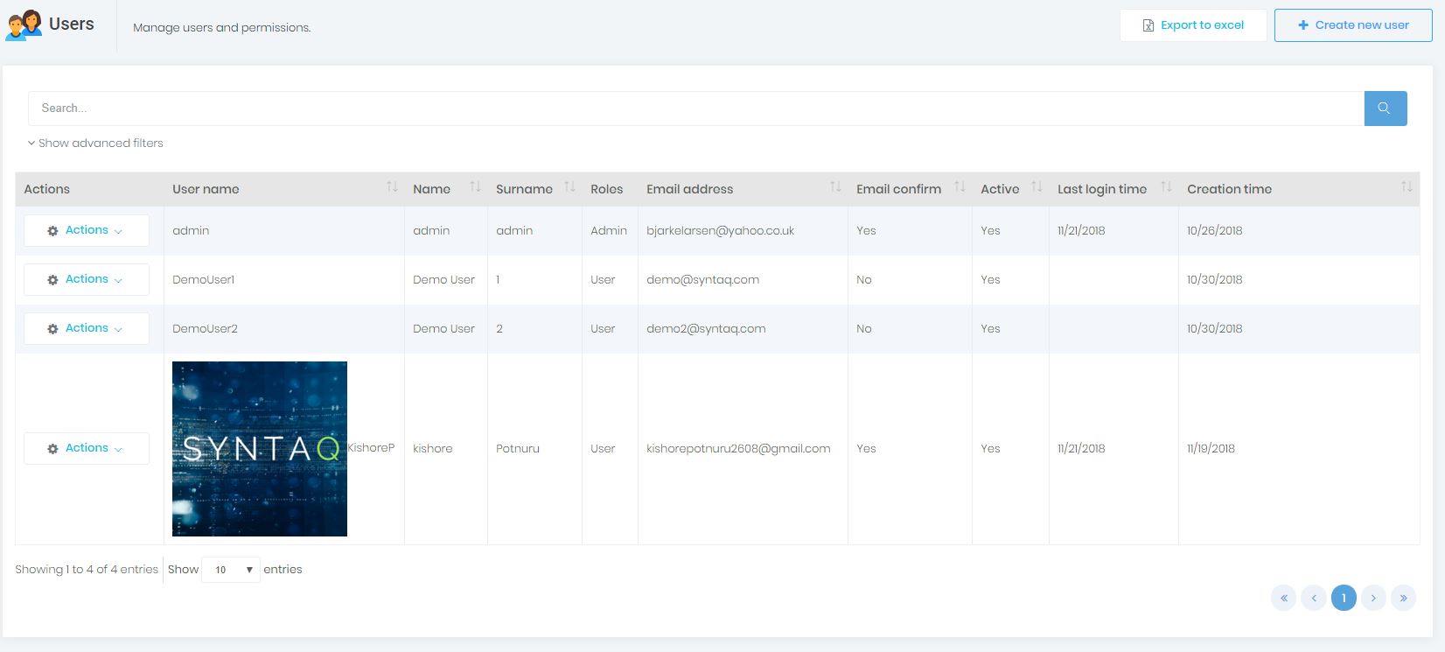Go to the first page of results
This screenshot has height=652, width=1445.
click(x=1283, y=598)
